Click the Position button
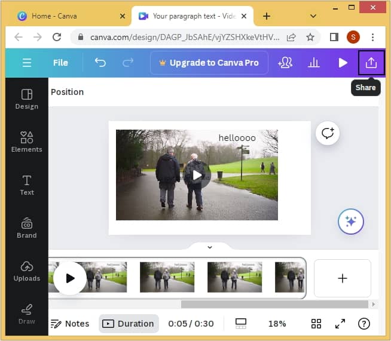Image resolution: width=391 pixels, height=341 pixels. (x=67, y=92)
